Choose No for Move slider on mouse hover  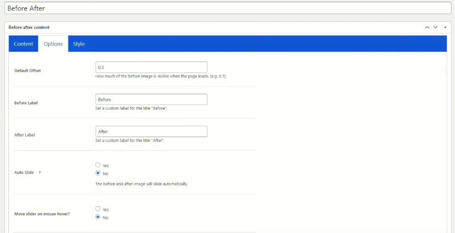click(98, 217)
